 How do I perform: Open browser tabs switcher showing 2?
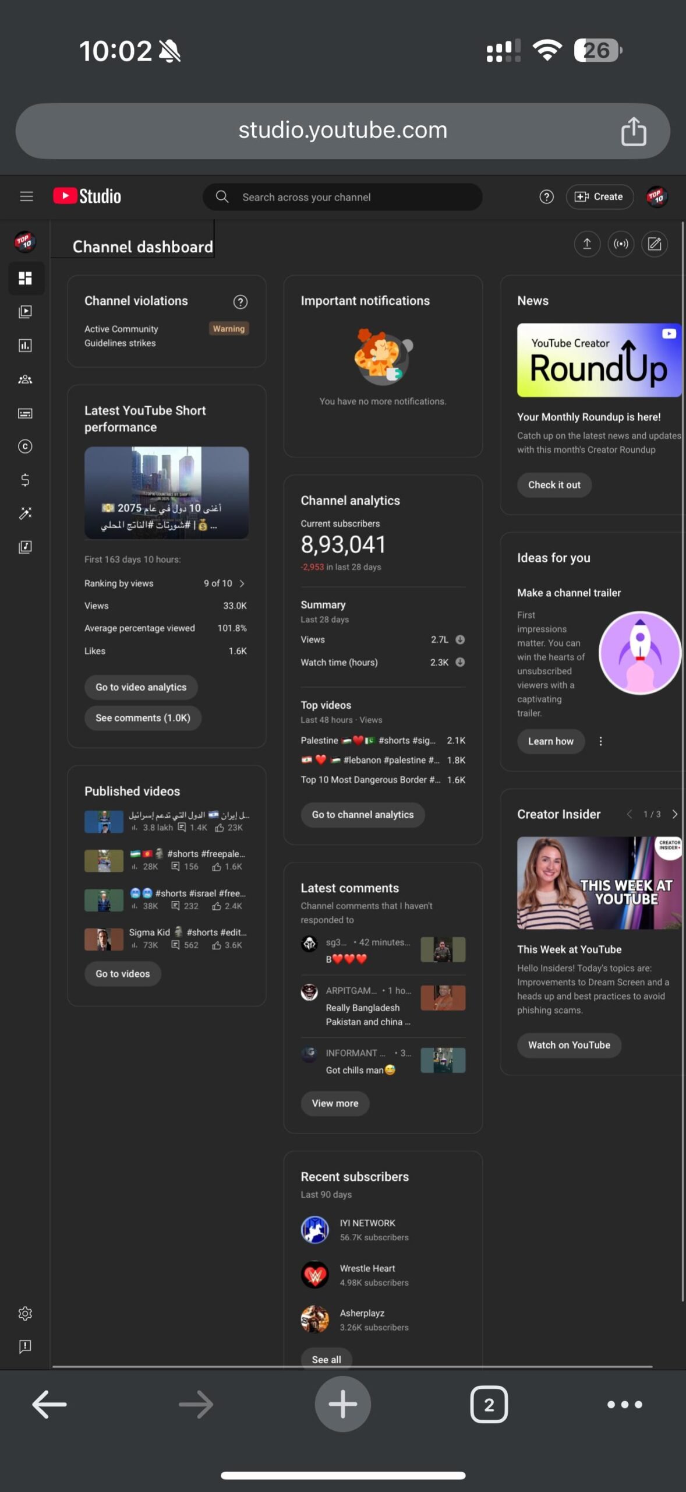point(489,1405)
